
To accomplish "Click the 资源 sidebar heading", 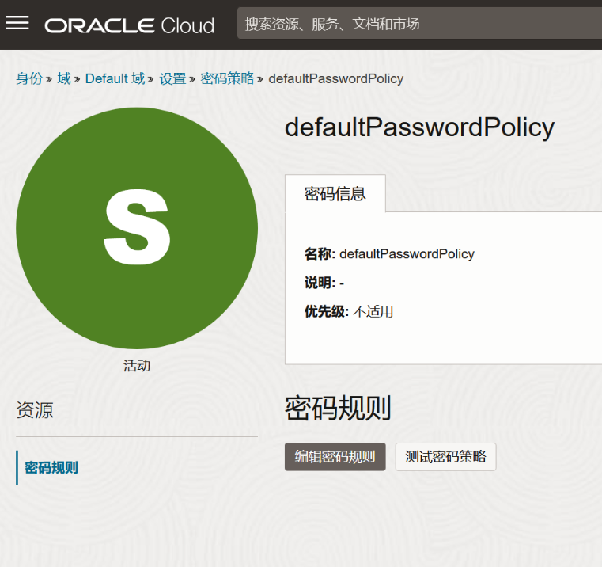I will (35, 410).
